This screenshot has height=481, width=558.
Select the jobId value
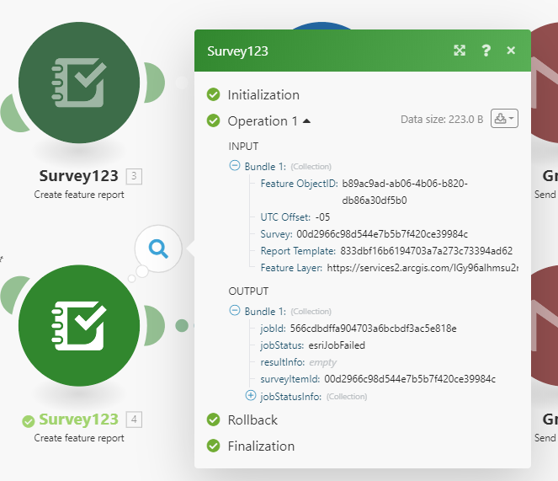pos(374,329)
